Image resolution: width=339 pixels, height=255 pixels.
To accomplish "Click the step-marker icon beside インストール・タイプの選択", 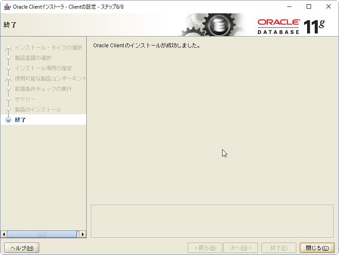I will (9, 48).
